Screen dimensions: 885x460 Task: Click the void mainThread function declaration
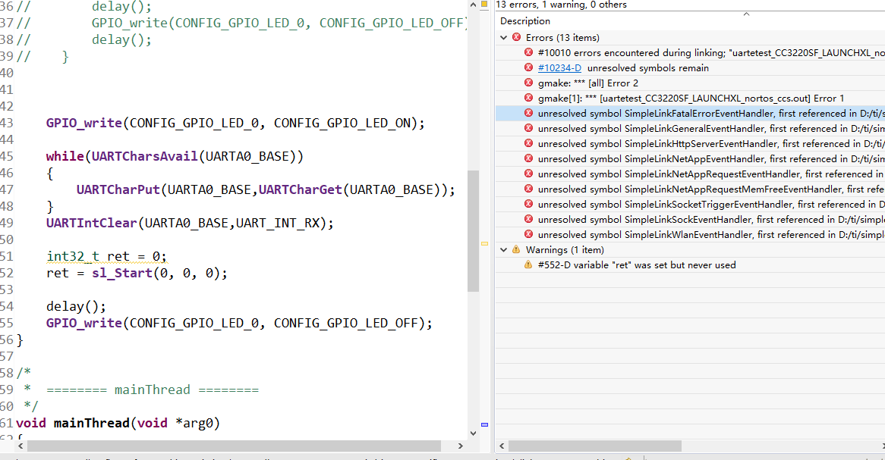tap(118, 424)
